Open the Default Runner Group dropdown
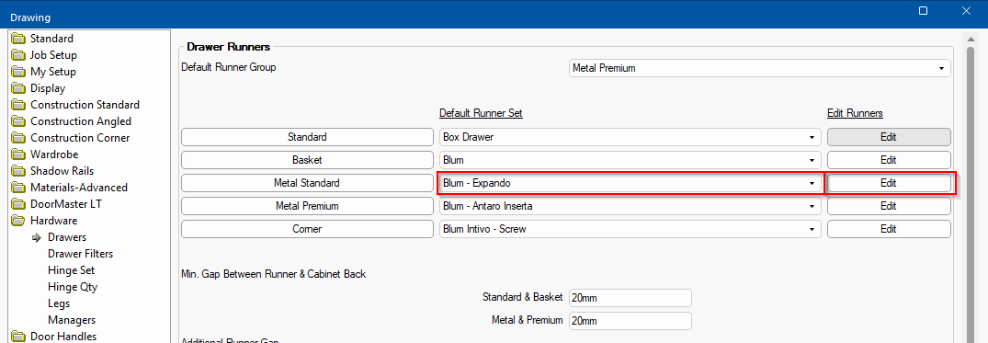This screenshot has height=343, width=988. pos(759,68)
